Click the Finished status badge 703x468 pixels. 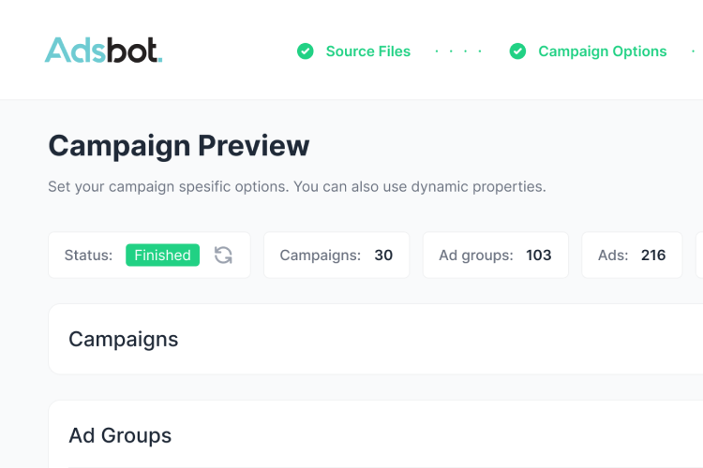[162, 256]
